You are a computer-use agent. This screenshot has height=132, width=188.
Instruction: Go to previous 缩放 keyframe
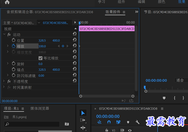(x=59, y=46)
